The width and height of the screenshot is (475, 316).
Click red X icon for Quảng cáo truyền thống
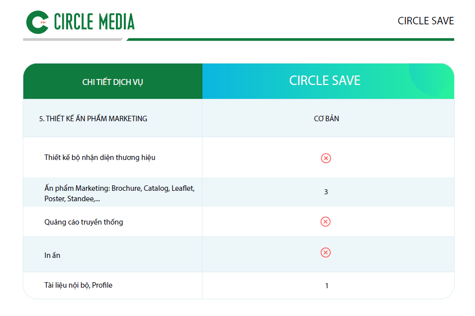pos(326,222)
